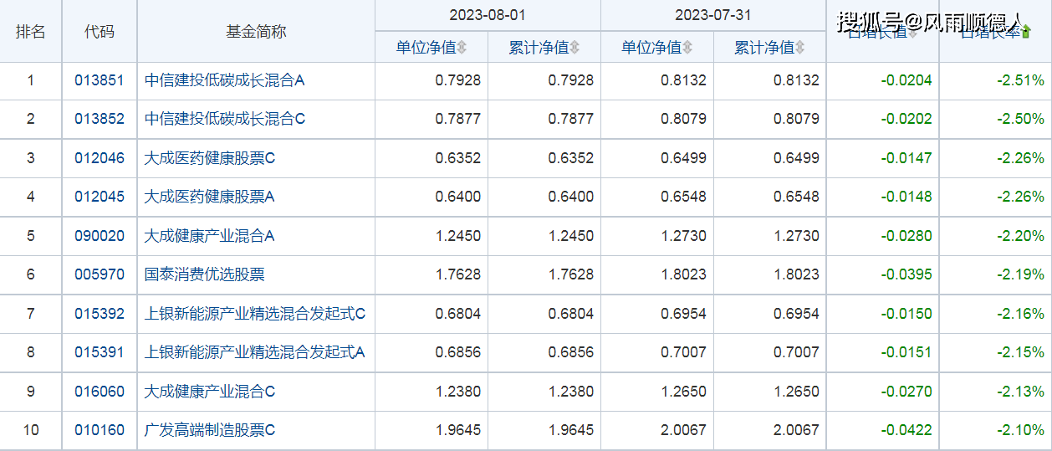Open 国泰消费优选股票 fund page
Image resolution: width=1052 pixels, height=451 pixels.
pos(205,274)
